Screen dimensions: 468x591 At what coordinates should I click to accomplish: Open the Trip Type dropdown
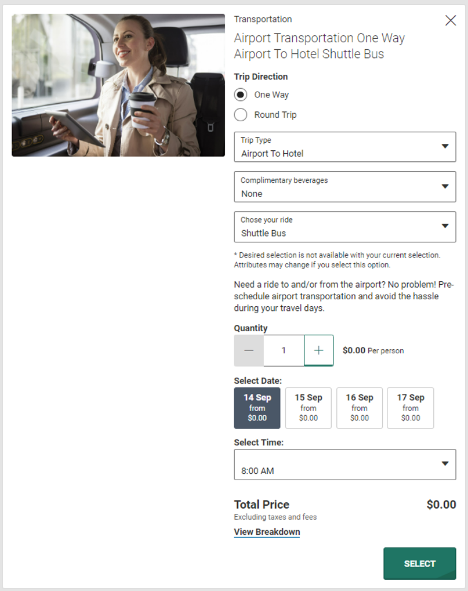click(344, 147)
